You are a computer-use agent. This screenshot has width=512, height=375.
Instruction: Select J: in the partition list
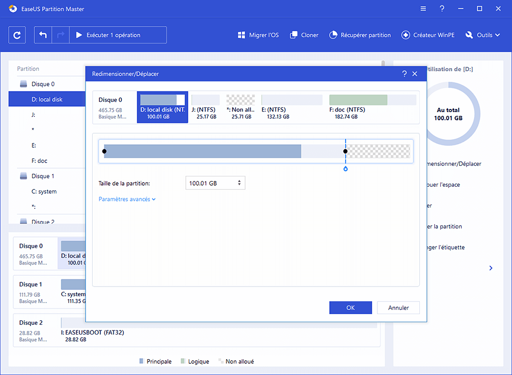pos(33,115)
